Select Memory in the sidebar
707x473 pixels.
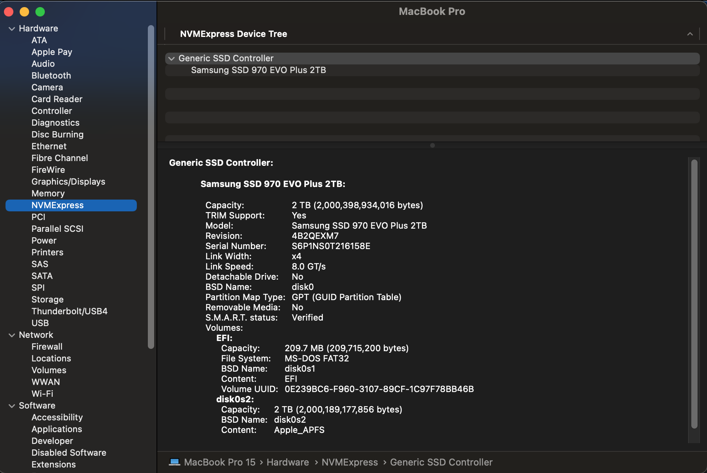click(x=48, y=194)
